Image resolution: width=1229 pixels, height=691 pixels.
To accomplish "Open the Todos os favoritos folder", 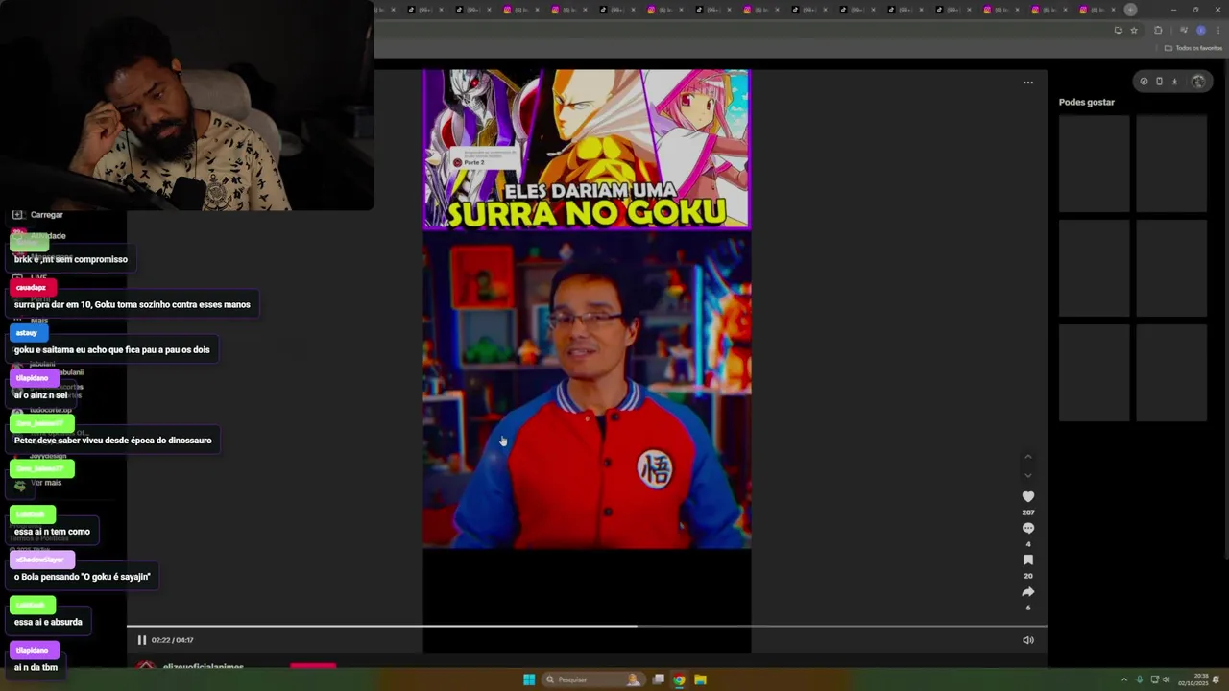I will [1193, 48].
